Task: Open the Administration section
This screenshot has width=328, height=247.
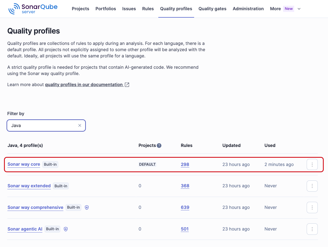Action: [248, 9]
